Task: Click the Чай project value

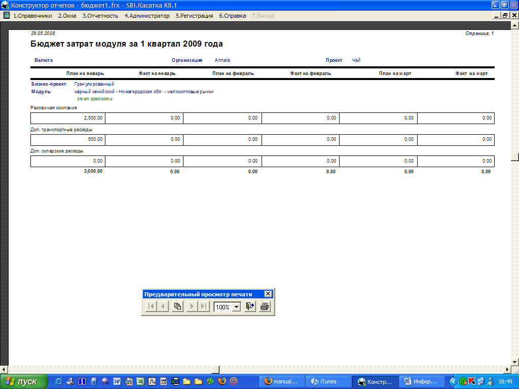Action: (x=356, y=60)
